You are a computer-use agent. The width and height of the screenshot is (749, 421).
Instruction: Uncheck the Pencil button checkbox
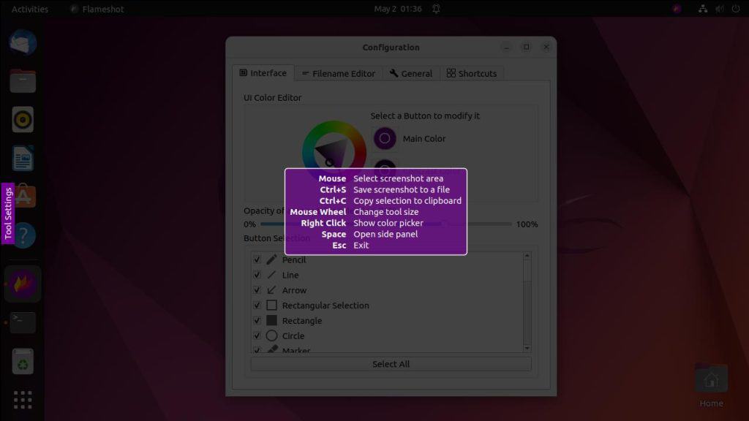257,259
